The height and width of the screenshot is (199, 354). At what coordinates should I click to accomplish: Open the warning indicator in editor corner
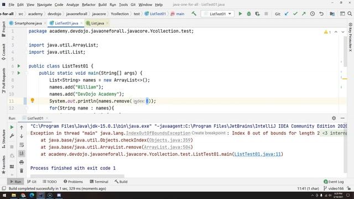point(327,32)
